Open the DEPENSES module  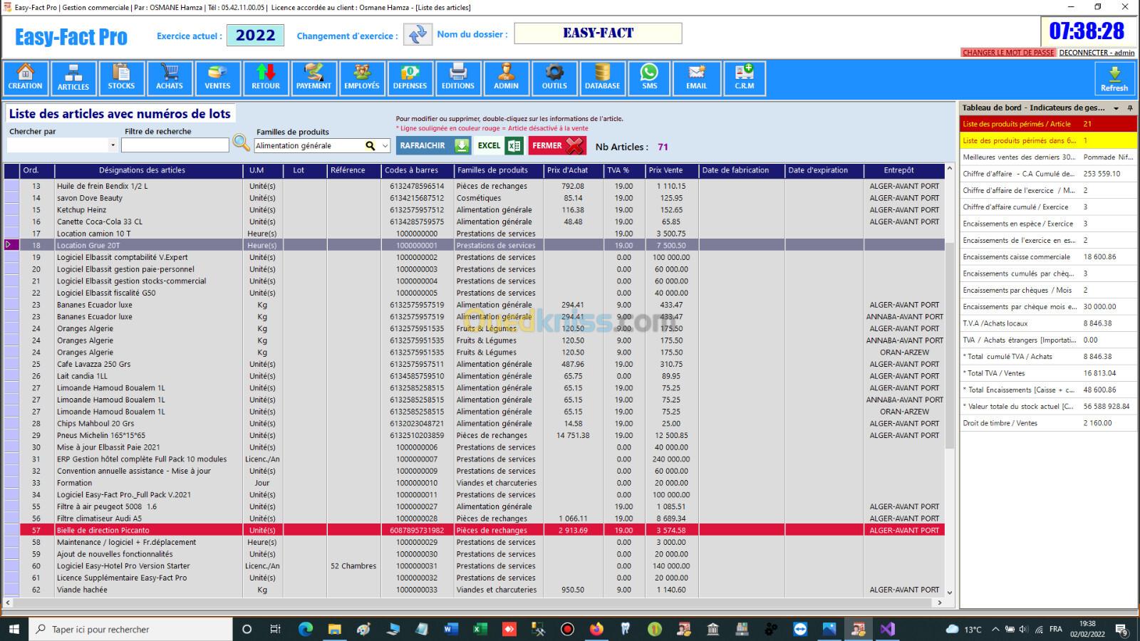410,78
